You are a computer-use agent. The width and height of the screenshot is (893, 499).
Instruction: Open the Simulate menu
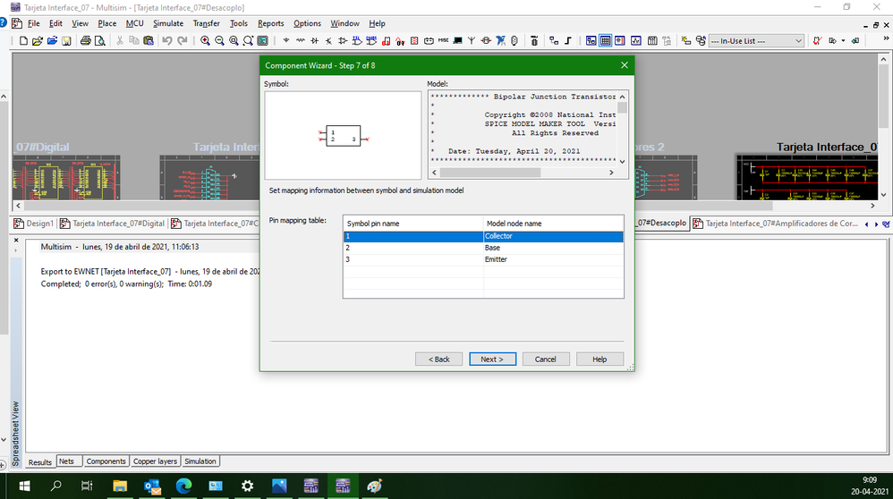tap(168, 23)
